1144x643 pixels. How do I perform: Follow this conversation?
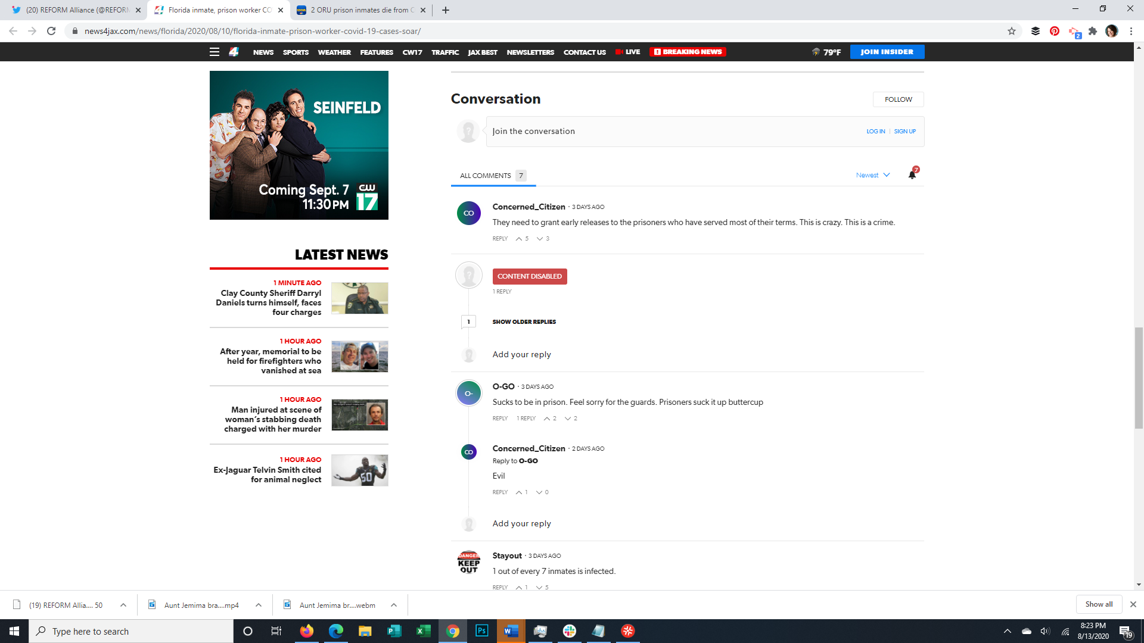(898, 99)
